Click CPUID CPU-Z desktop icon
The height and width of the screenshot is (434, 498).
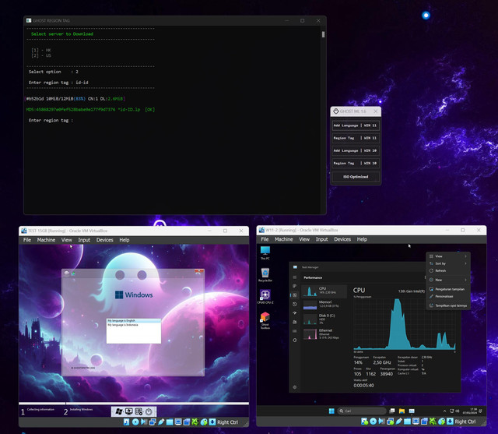point(265,297)
